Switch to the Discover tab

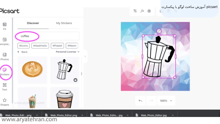[33, 23]
